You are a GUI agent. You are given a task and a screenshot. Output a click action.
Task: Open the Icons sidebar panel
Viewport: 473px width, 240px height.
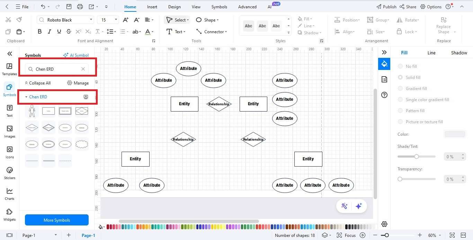coord(9,152)
